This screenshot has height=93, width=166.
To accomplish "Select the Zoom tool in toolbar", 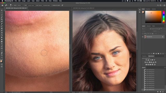I will click(2, 55).
